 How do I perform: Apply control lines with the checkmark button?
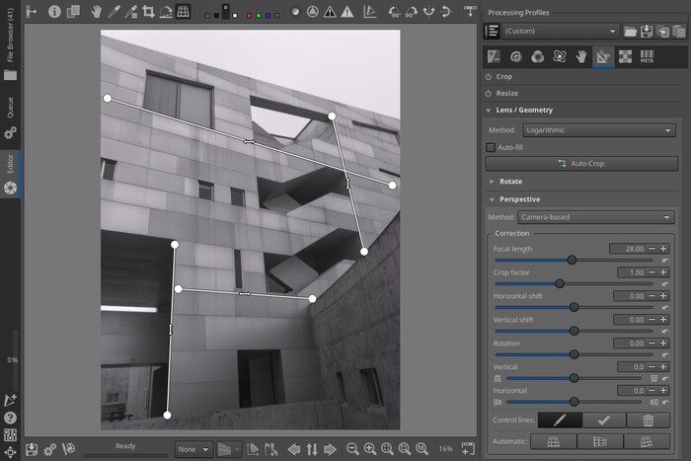tap(603, 420)
